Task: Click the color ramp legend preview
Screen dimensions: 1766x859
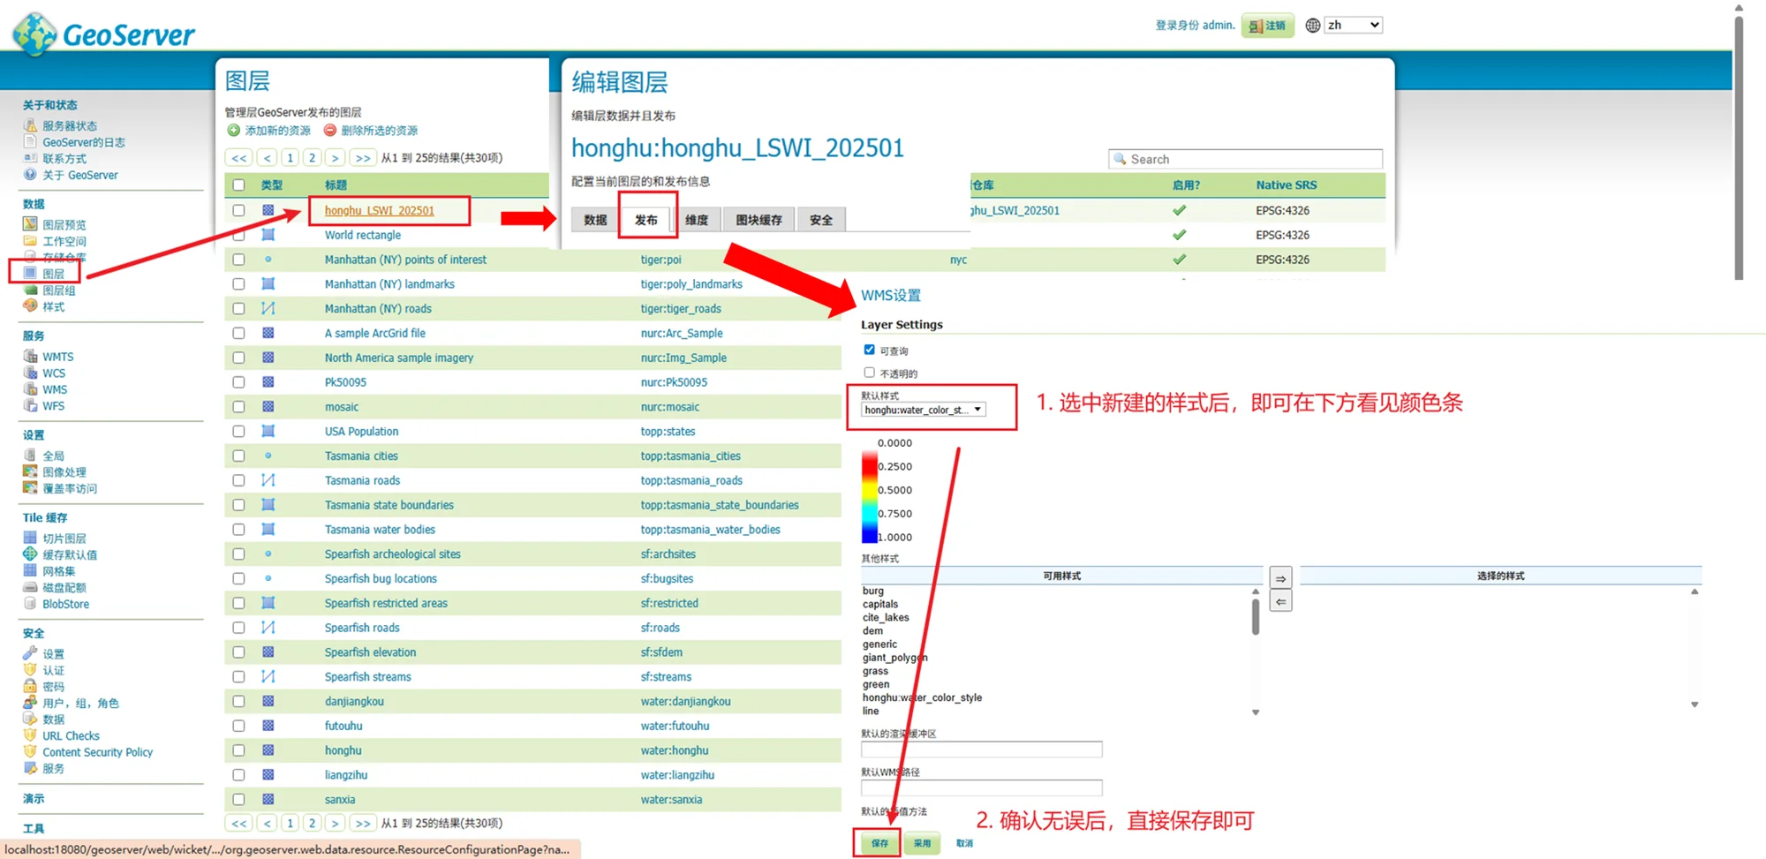Action: [870, 496]
